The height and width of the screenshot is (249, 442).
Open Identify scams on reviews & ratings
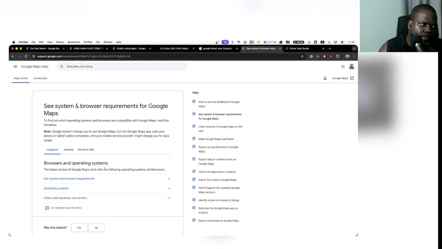coord(219,200)
